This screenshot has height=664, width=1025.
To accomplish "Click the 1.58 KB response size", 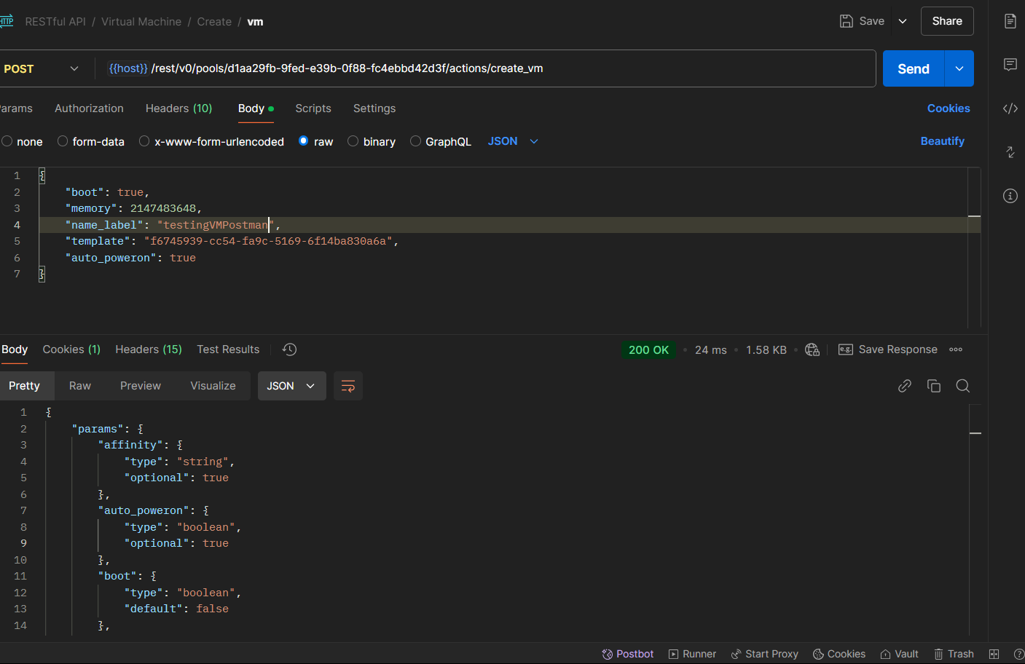I will (x=766, y=350).
